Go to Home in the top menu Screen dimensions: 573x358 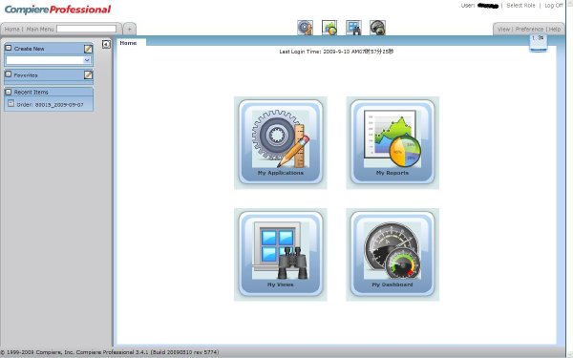[x=11, y=29]
